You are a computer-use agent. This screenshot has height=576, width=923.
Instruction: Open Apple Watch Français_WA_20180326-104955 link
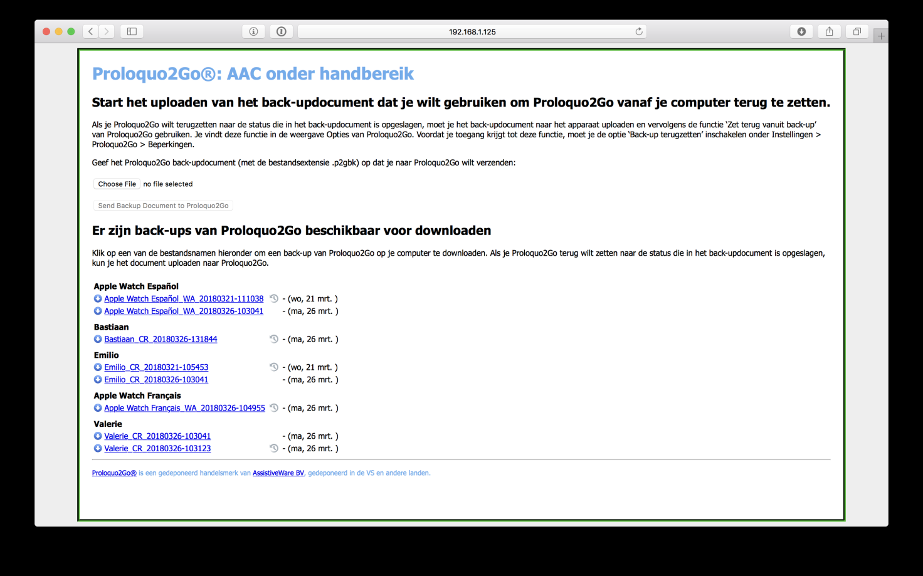pyautogui.click(x=184, y=408)
